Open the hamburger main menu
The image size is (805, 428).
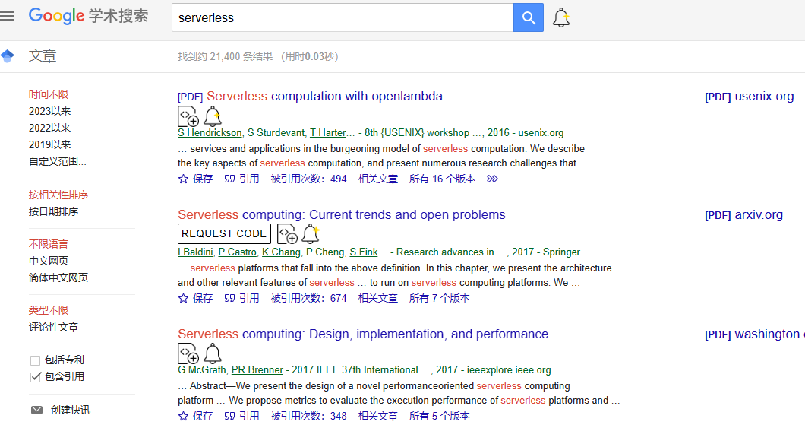pos(8,17)
